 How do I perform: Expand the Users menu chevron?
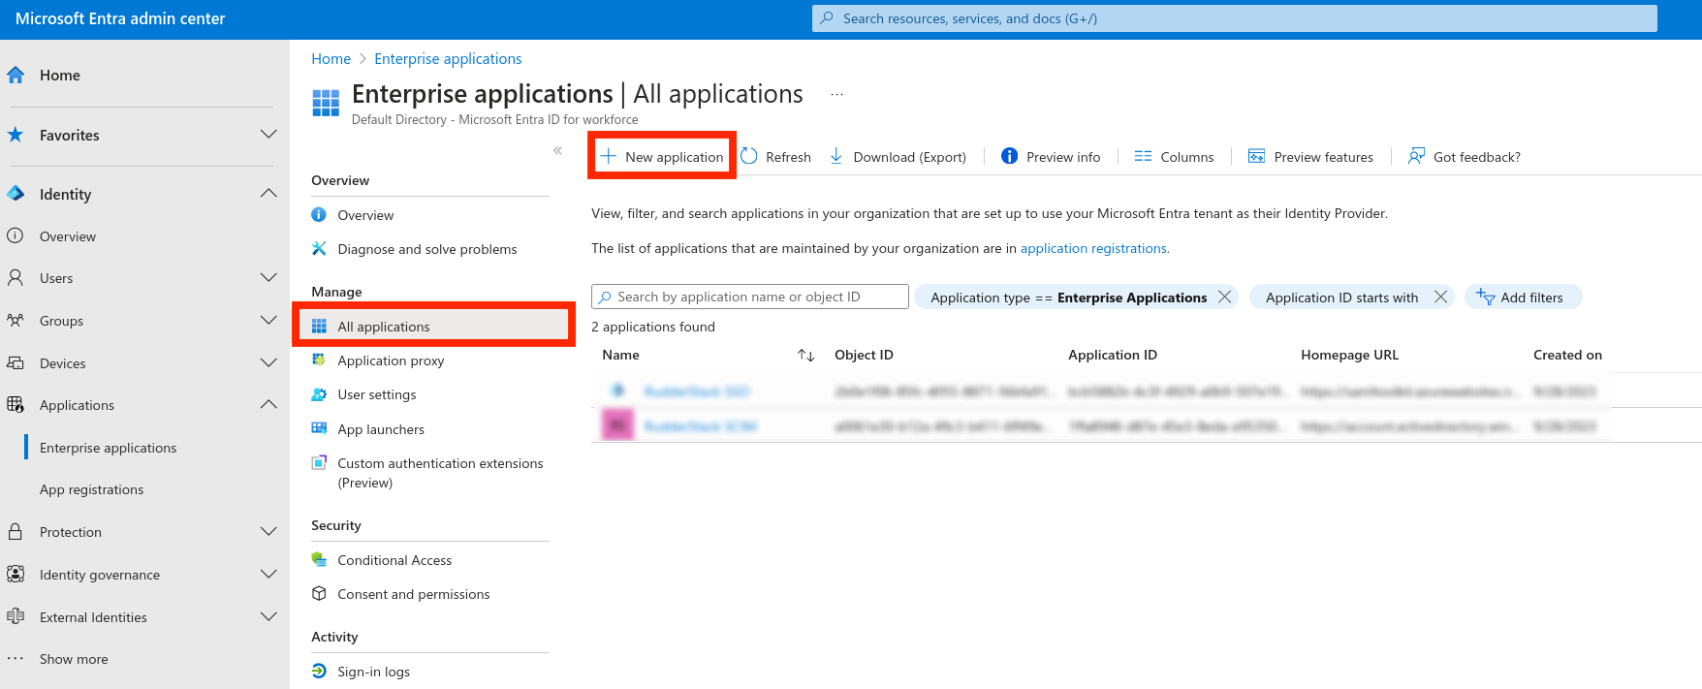(x=268, y=278)
